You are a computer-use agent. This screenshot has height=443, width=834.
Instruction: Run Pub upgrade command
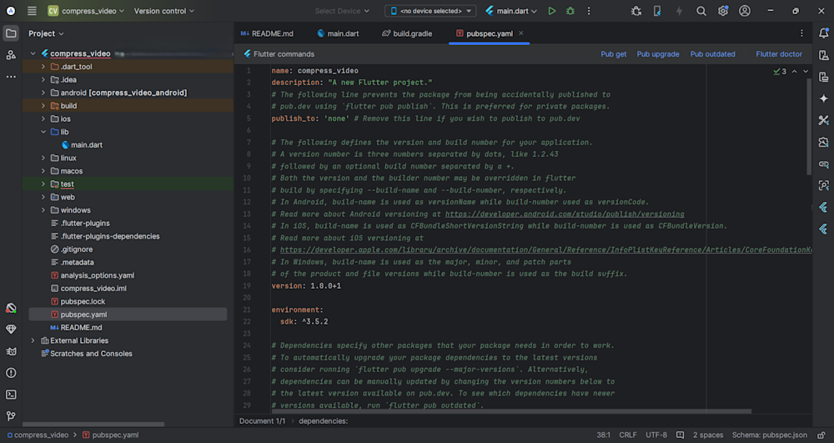click(658, 54)
